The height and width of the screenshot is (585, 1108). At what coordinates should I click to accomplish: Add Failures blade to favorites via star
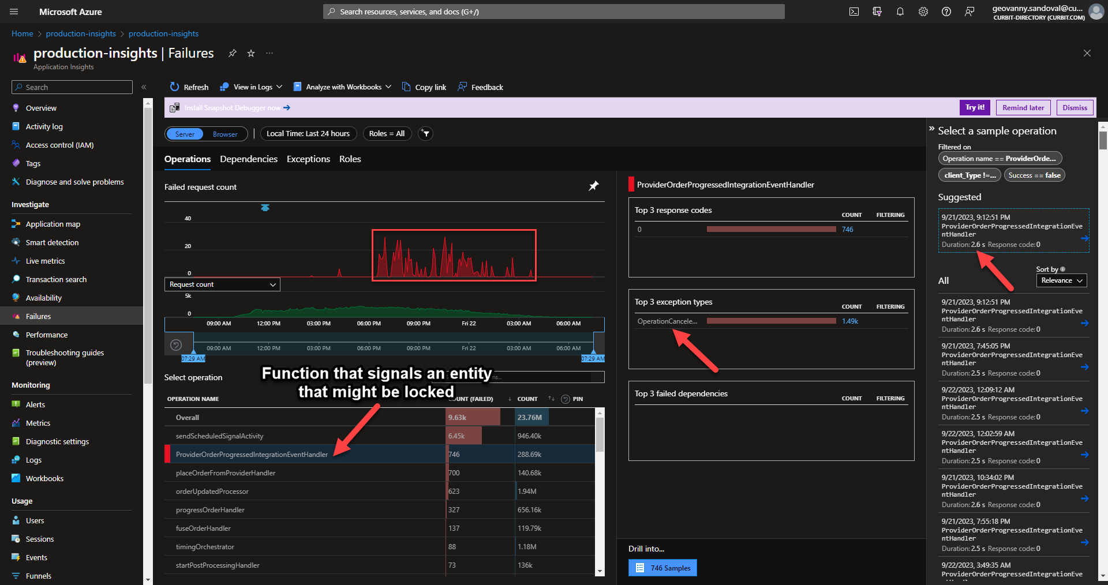[251, 53]
